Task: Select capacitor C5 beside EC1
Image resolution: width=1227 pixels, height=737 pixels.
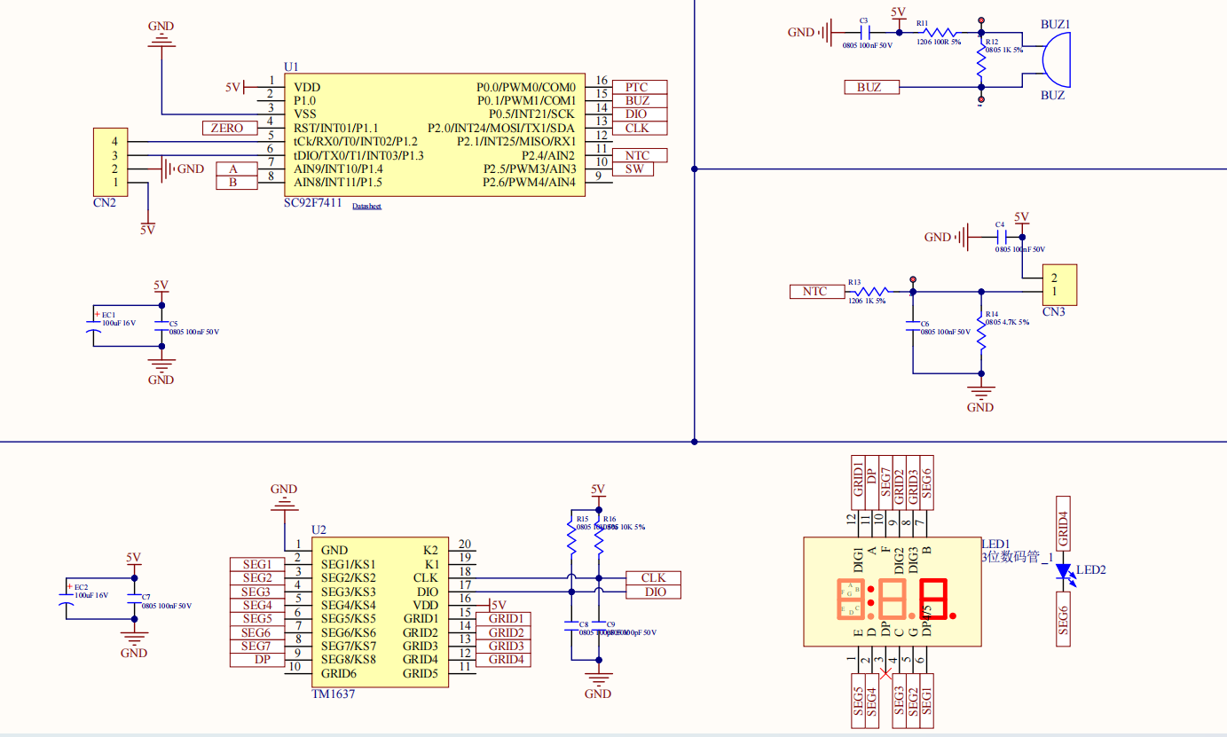Action: point(161,325)
